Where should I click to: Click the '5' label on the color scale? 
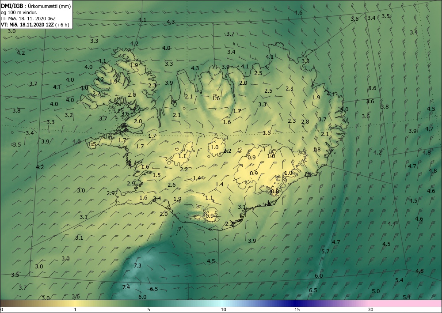click(149, 309)
